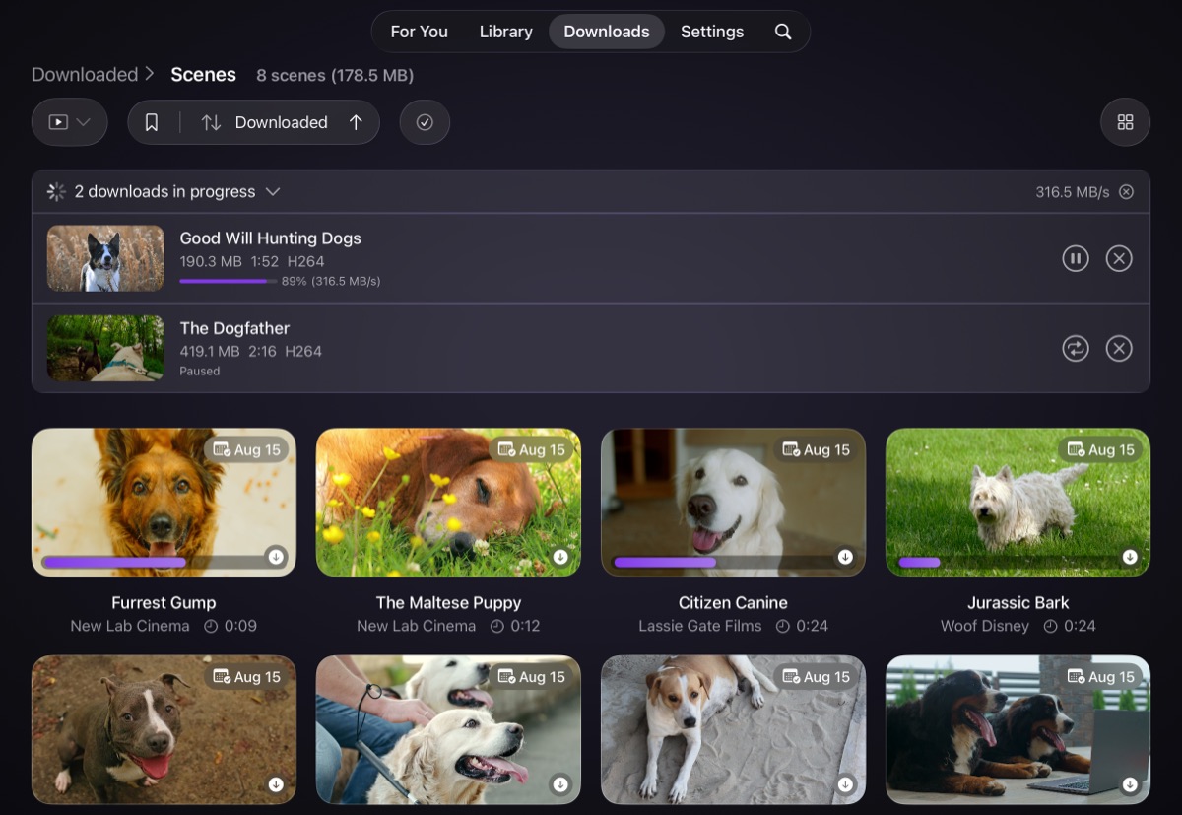The height and width of the screenshot is (815, 1182).
Task: Click Aug 15 badge on golden retrievers scene
Action: [x=531, y=677]
